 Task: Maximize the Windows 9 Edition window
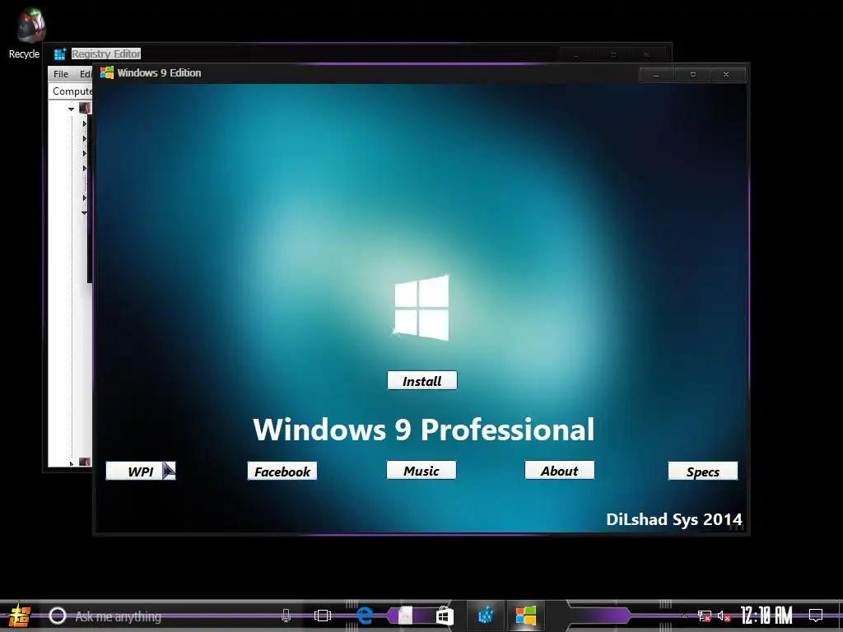point(693,75)
